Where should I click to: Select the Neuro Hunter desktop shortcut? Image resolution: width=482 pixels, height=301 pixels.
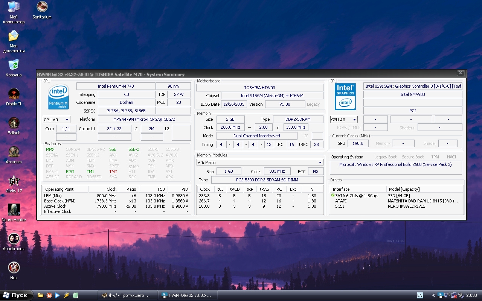pos(14,213)
